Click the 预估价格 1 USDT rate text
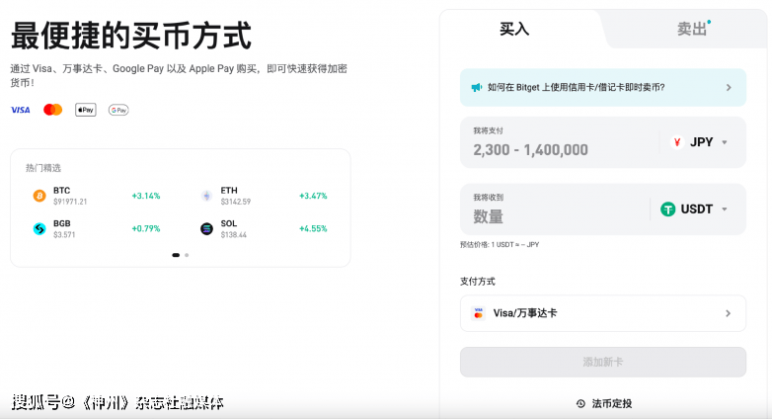 coord(500,244)
